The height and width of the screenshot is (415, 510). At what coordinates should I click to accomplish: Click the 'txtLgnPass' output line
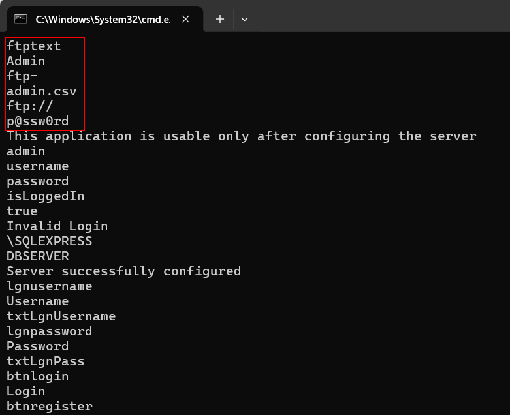click(46, 361)
